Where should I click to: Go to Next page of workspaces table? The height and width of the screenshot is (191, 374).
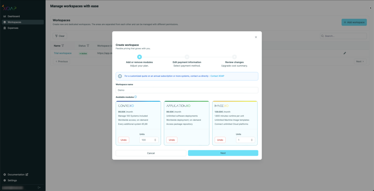(x=360, y=61)
